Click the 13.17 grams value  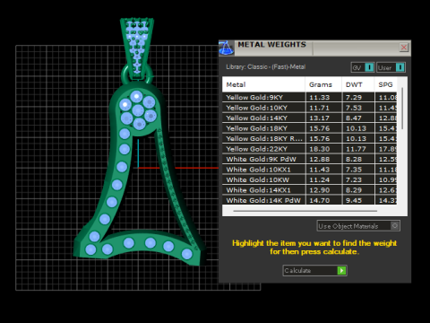tap(319, 118)
